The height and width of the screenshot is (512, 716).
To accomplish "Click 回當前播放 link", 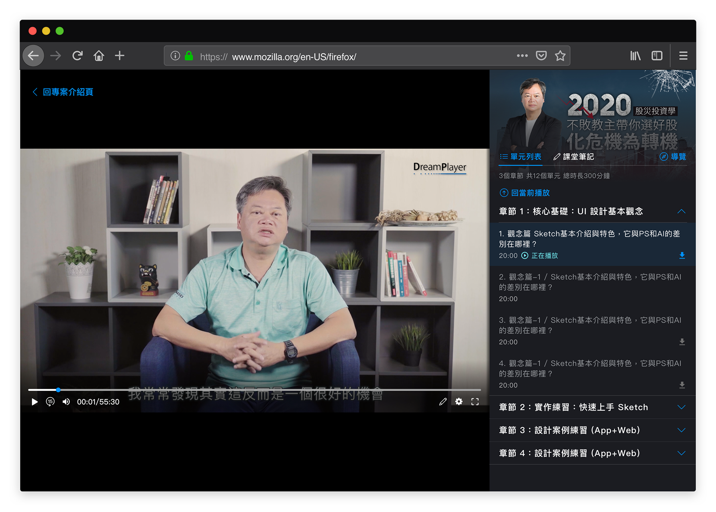I will [525, 193].
